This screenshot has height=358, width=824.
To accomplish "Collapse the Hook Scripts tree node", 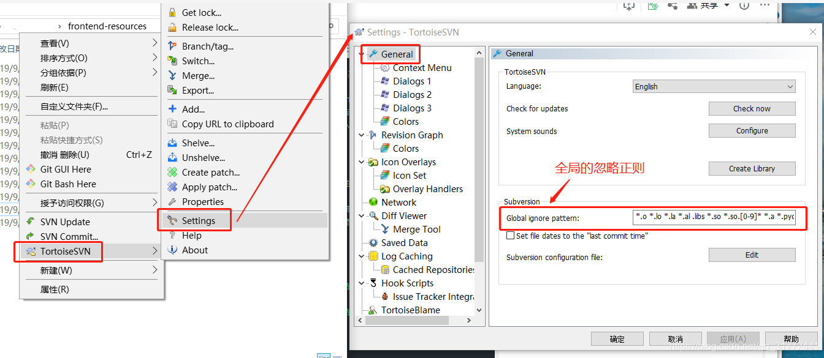I will (362, 283).
